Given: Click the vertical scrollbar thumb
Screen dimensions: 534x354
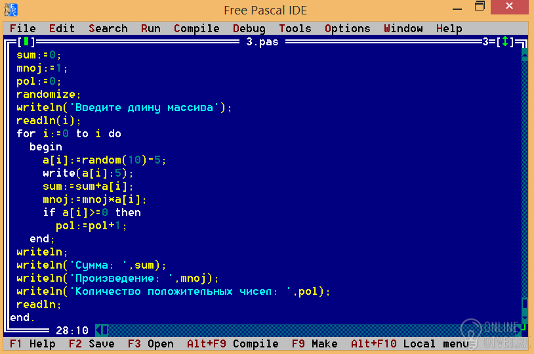Looking at the screenshot, I should pyautogui.click(x=525, y=304).
